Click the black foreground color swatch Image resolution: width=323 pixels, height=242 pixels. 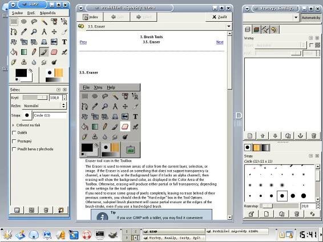pyautogui.click(x=21, y=73)
